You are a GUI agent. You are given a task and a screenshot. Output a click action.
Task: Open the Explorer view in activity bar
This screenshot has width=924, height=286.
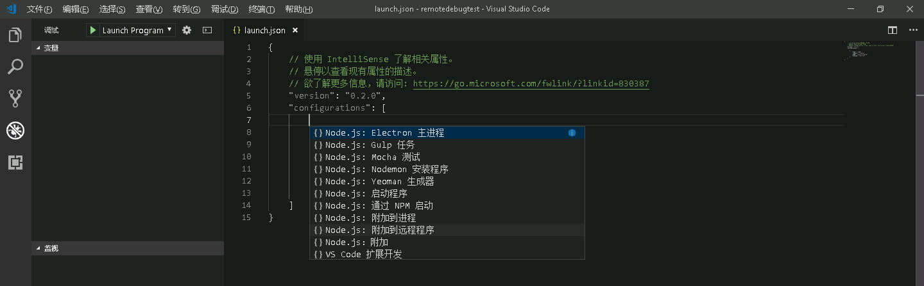coord(15,35)
